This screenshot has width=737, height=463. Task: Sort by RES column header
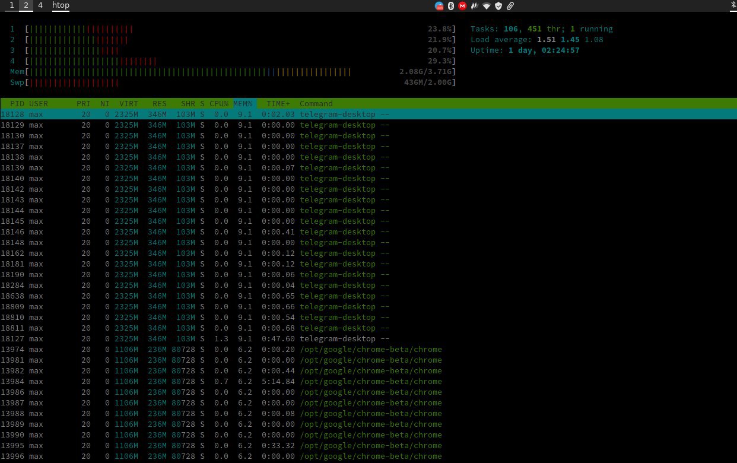coord(160,103)
